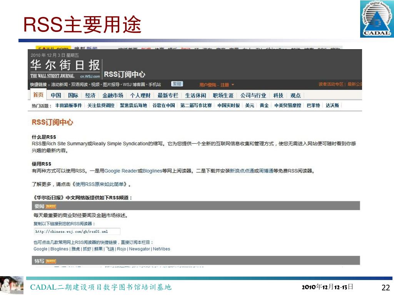Click the 使用RSS heading text

pos(42,164)
